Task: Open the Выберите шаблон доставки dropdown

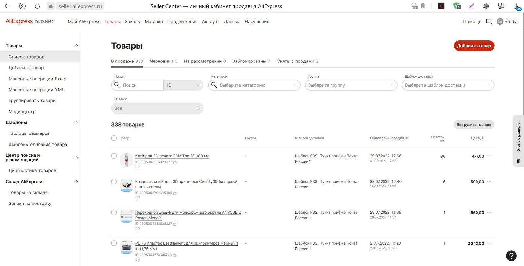Action: [x=448, y=85]
